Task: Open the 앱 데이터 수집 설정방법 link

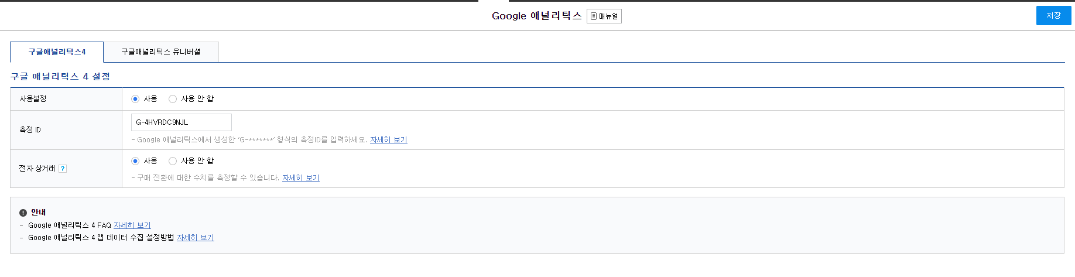Action: [196, 238]
